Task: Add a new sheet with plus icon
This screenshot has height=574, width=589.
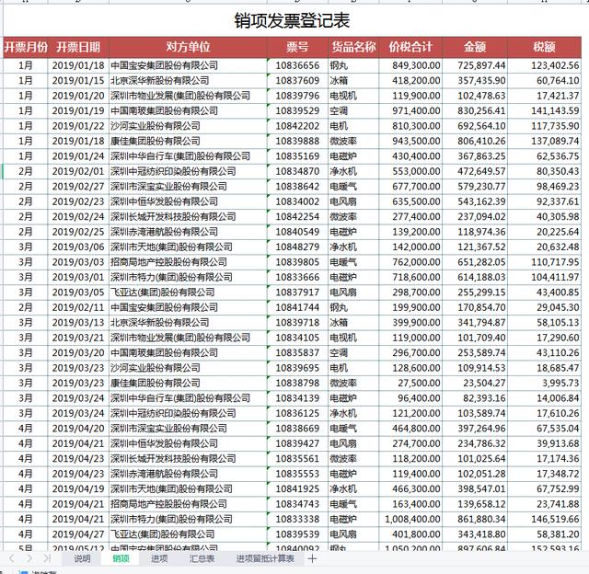Action: tap(312, 558)
